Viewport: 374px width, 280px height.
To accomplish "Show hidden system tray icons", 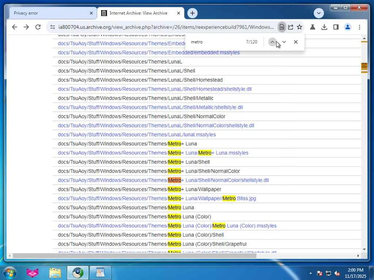I will click(x=310, y=273).
